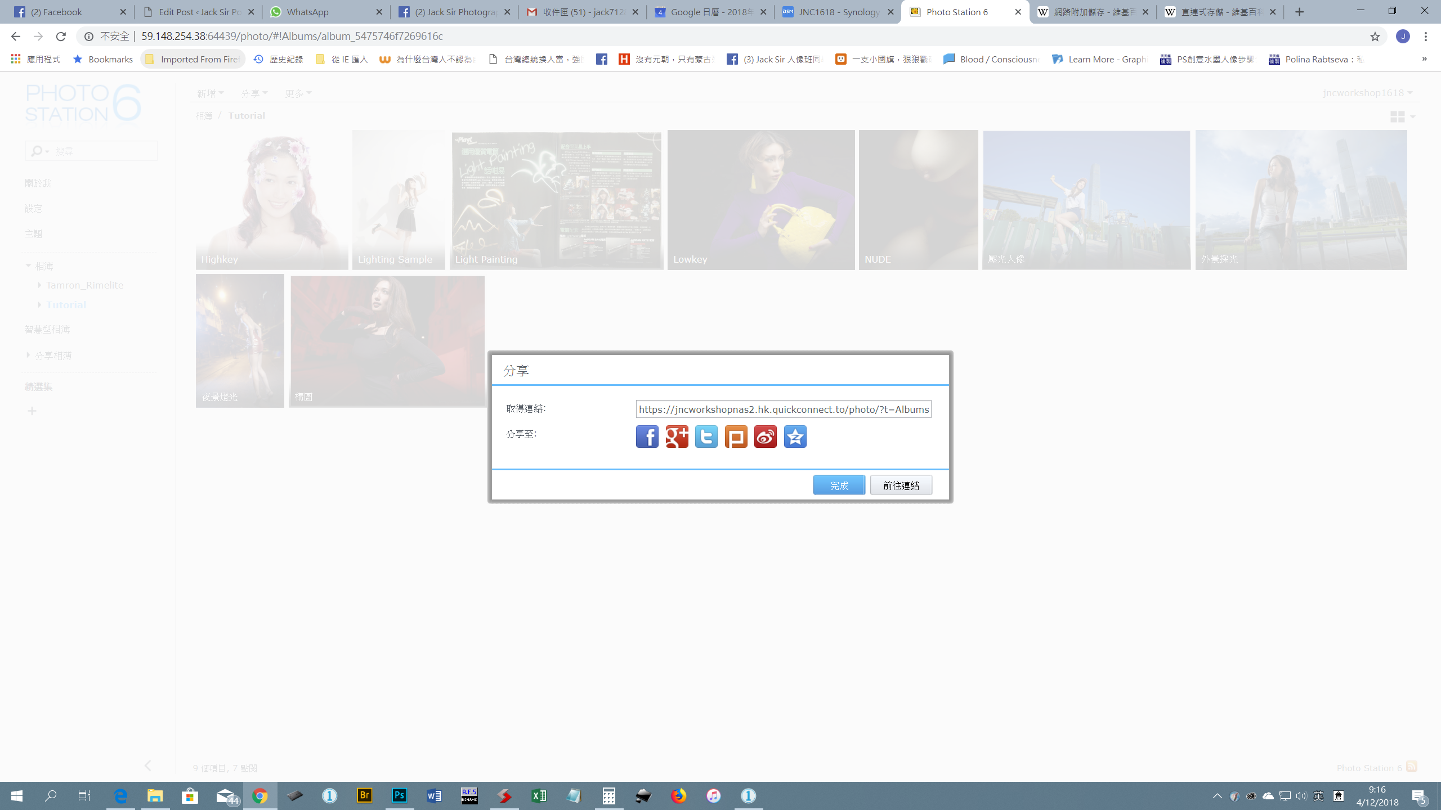Share album link to Google Plus
This screenshot has height=810, width=1441.
point(677,436)
